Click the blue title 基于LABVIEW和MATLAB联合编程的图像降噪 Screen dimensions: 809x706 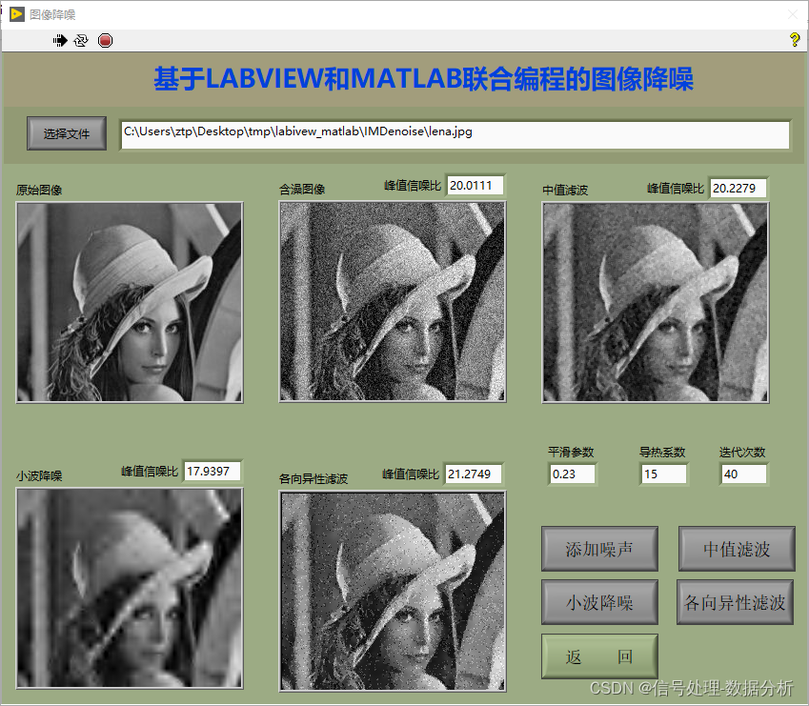423,79
